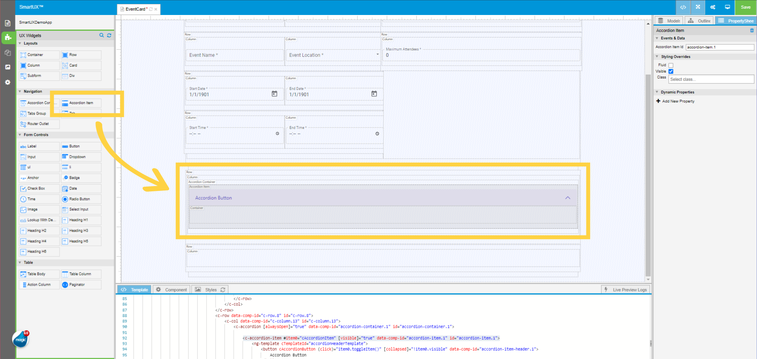This screenshot has width=757, height=359.
Task: Enable the Fluid checkbox
Action: coord(671,65)
